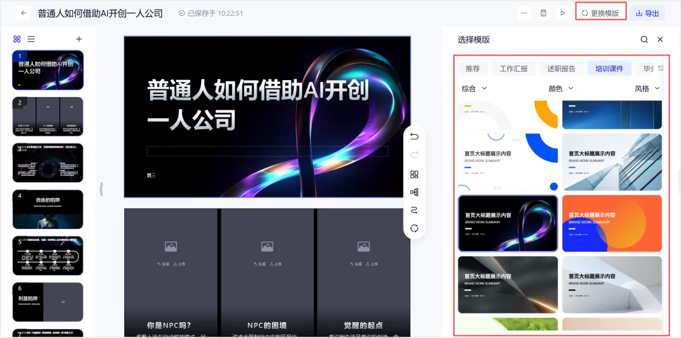Viewport: 681px width, 338px height.
Task: Click the document title at top
Action: pyautogui.click(x=100, y=13)
